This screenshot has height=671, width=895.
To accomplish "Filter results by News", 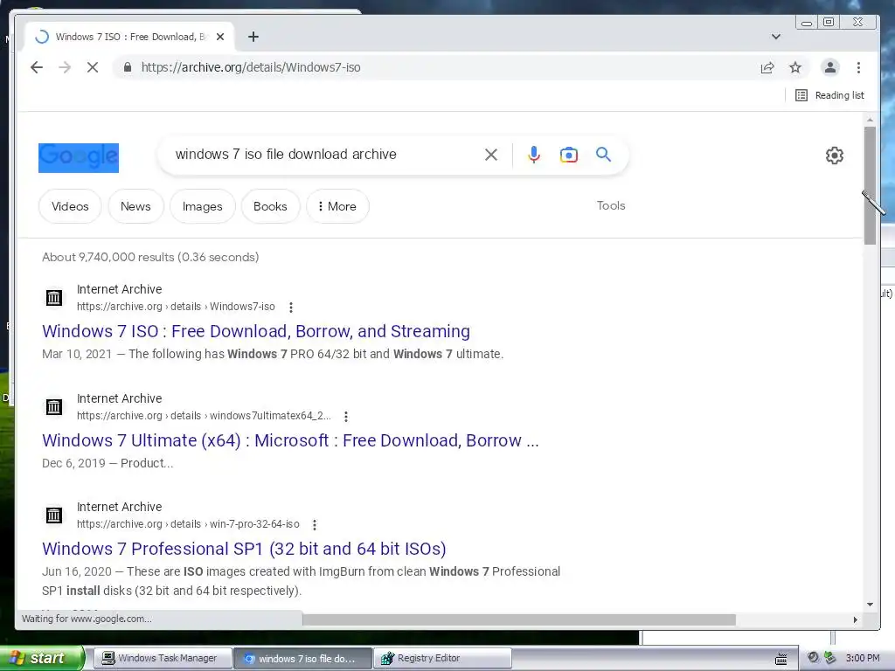I will (x=135, y=206).
